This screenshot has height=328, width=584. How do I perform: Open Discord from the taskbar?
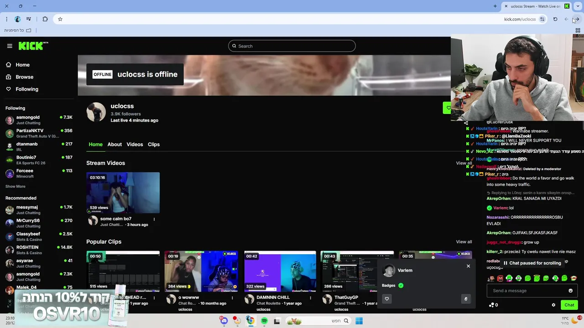(224, 321)
